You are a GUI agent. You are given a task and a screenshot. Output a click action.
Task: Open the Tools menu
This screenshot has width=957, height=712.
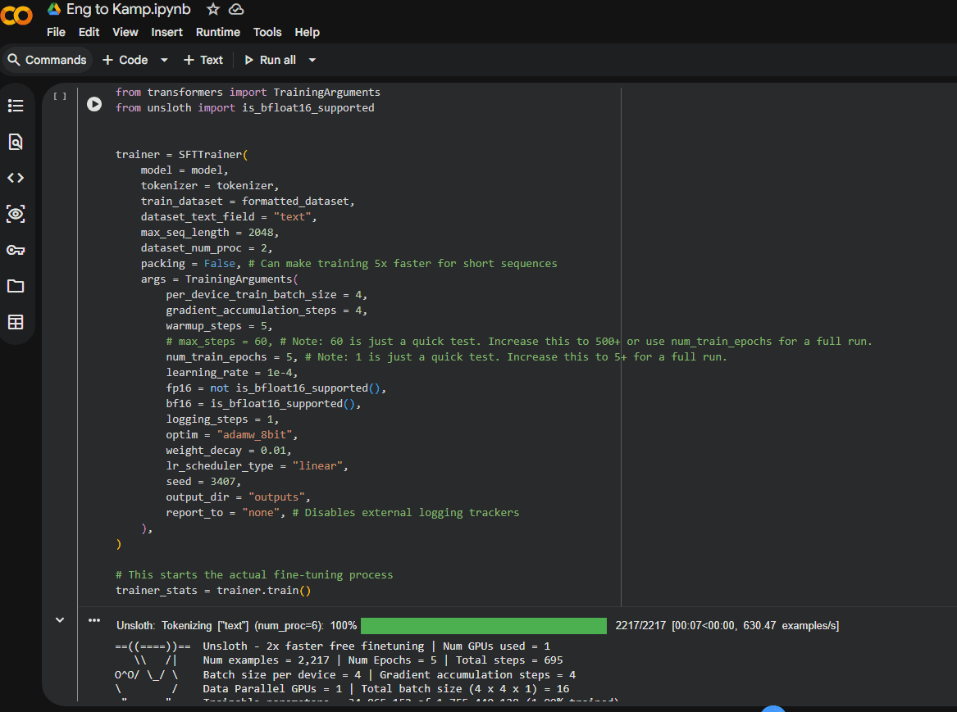point(267,32)
